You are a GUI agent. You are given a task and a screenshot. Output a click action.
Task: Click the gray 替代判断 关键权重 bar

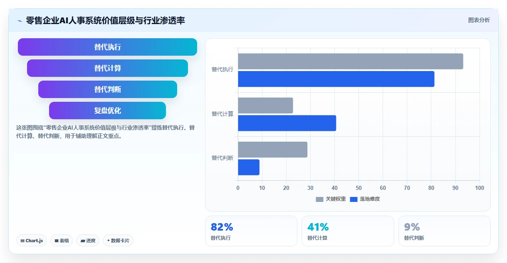[x=272, y=150]
